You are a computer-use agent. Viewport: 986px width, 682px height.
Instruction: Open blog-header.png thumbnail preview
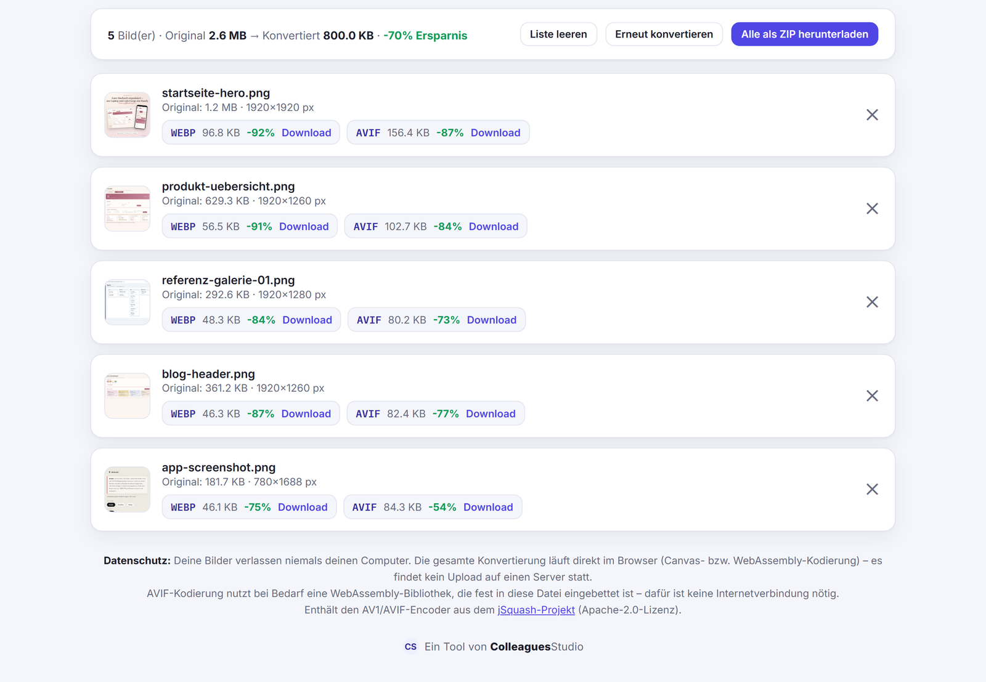[x=128, y=396]
